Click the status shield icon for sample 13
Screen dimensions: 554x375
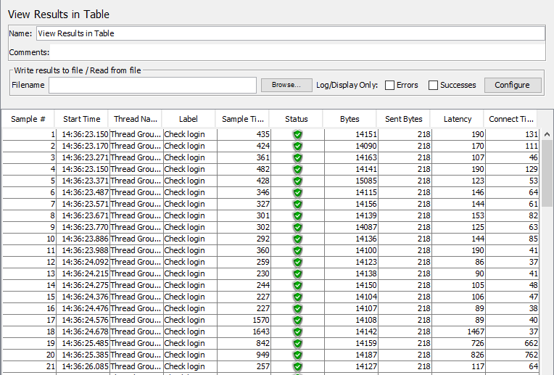click(297, 274)
